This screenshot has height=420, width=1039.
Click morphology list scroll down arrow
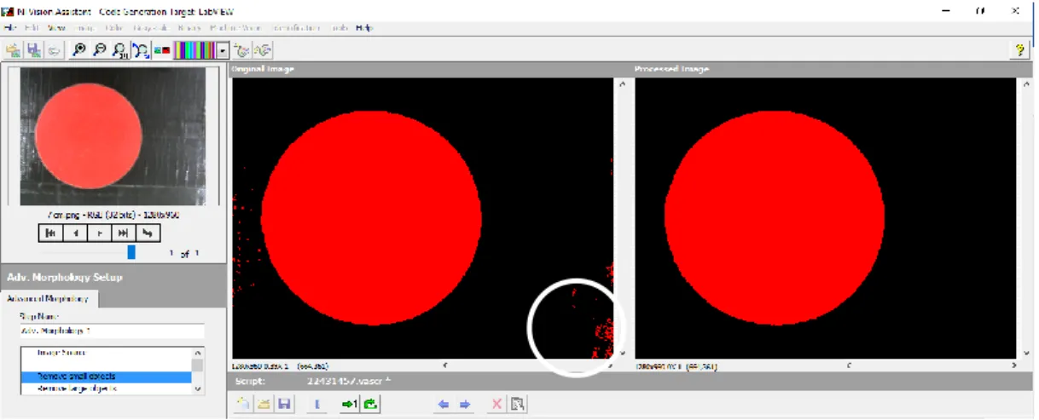[x=198, y=388]
